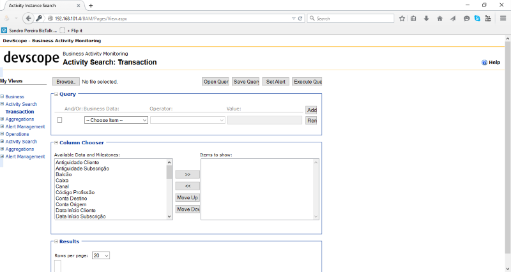Go to the browser home page icon
This screenshot has width=511, height=272.
pyautogui.click(x=440, y=19)
